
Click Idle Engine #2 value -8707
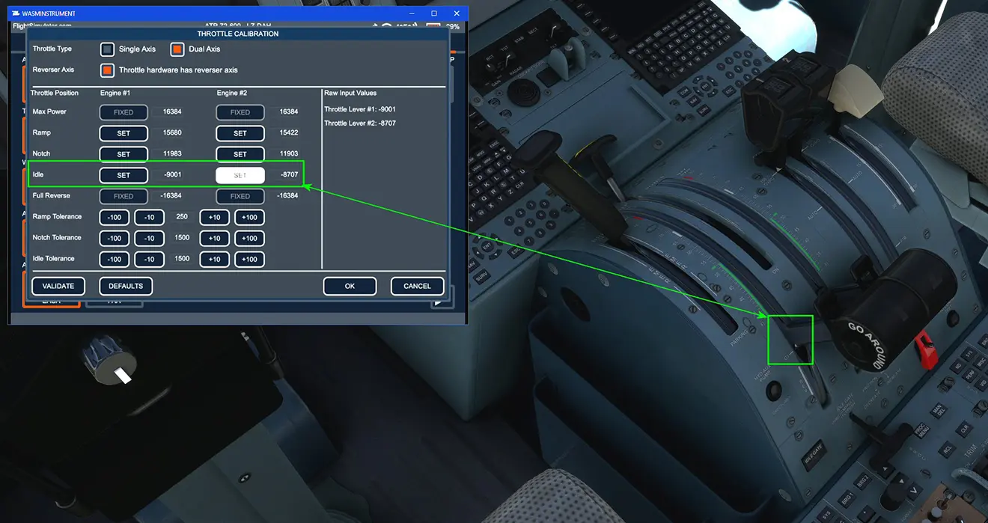click(289, 175)
